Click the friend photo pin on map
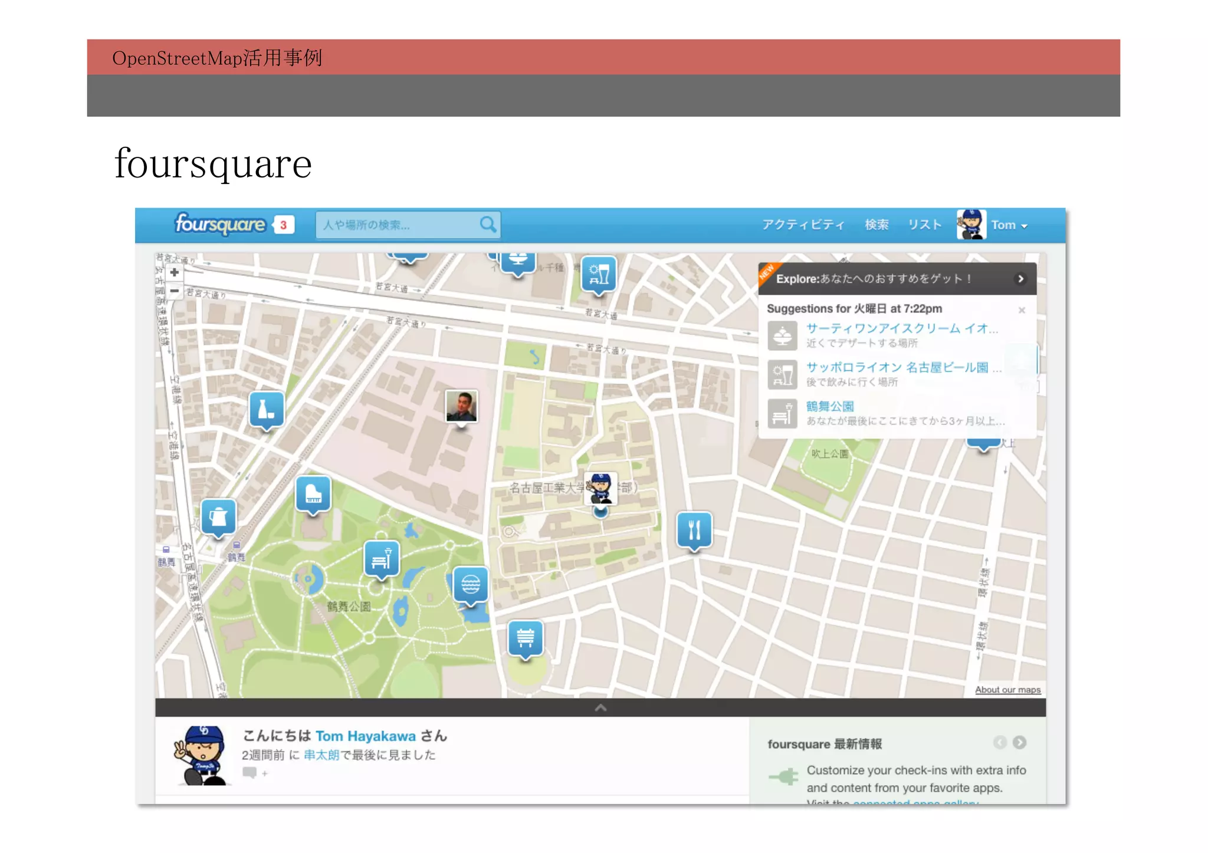 pyautogui.click(x=461, y=407)
